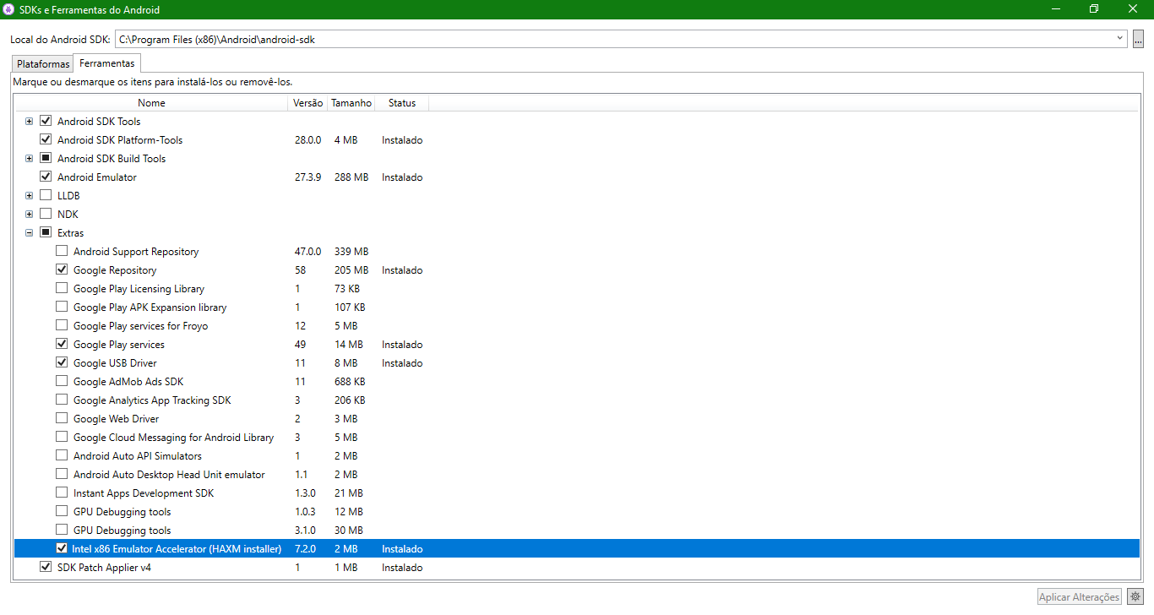Check GPU Debugging tools version 1.0.3 checkbox
Viewport: 1154px width, 615px height.
click(62, 511)
